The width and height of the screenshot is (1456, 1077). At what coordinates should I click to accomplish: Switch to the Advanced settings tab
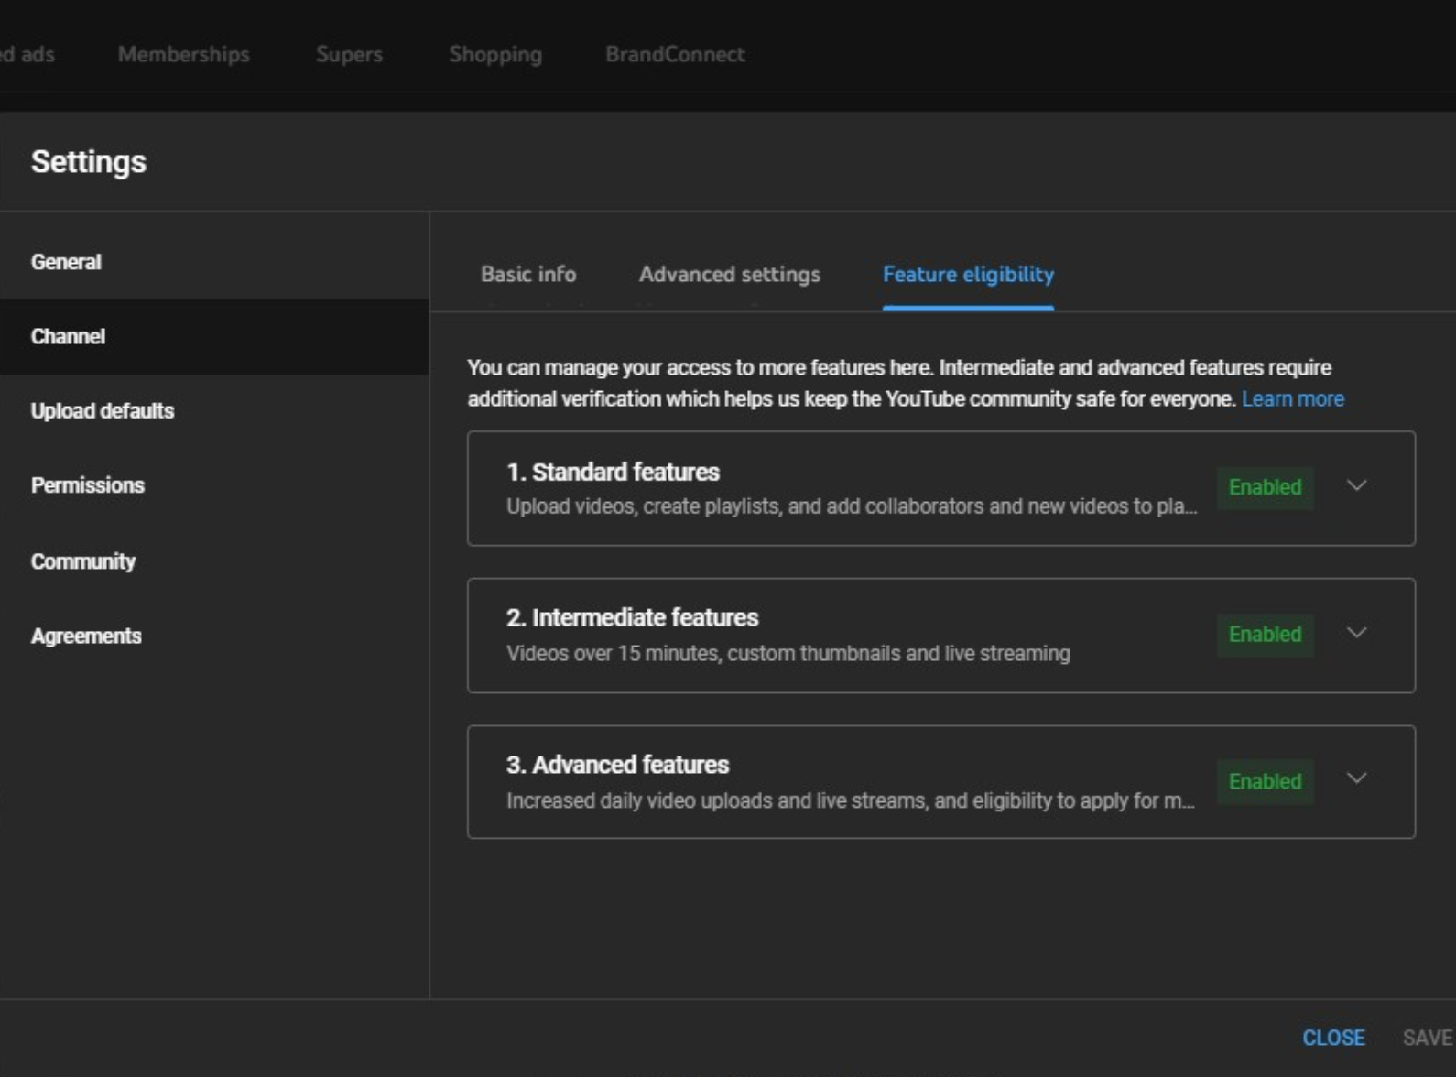(729, 275)
